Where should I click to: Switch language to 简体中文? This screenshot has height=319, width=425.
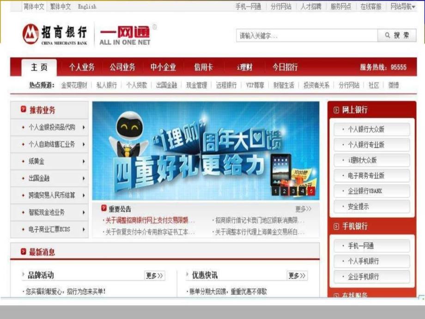point(34,6)
